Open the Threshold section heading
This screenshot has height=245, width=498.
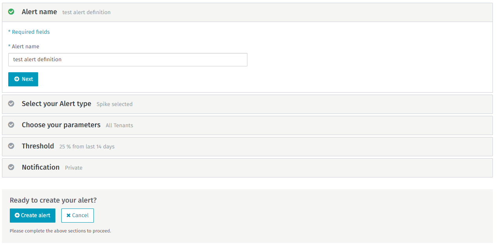coord(38,146)
